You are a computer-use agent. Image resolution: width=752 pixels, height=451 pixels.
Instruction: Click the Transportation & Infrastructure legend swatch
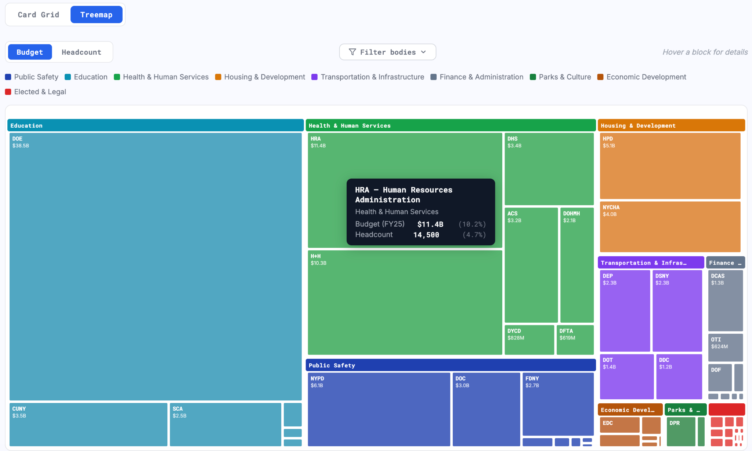click(315, 77)
